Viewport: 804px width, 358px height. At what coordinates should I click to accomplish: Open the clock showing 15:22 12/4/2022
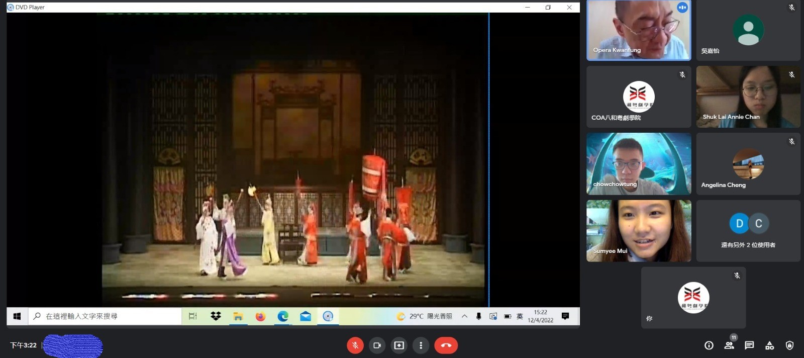(x=541, y=316)
